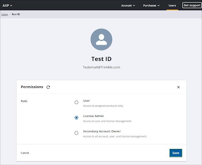The image size is (202, 165).
Task: Go back via Users breadcrumb link
Action: point(4,14)
